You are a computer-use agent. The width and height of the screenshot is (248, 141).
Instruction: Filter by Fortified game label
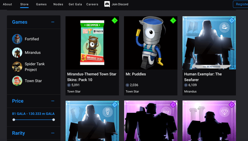(32, 39)
